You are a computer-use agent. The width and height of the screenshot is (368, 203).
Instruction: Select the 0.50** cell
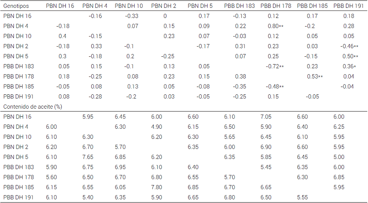pyautogui.click(x=350, y=56)
